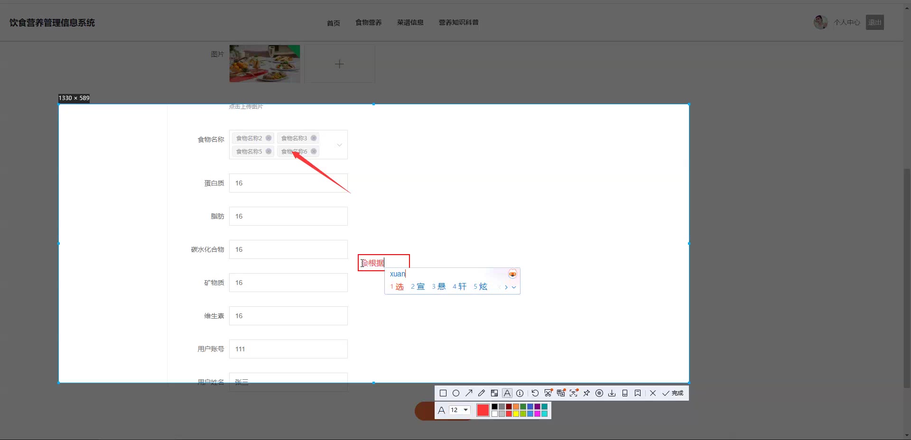Cancel the screenshot with the X icon

653,393
